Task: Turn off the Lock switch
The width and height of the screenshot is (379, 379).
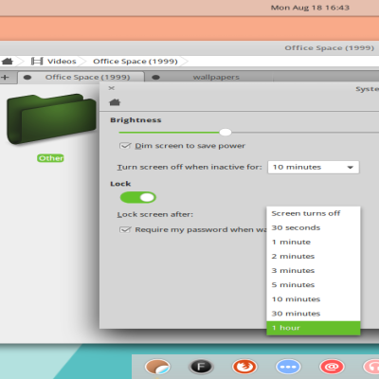Action: tap(138, 198)
